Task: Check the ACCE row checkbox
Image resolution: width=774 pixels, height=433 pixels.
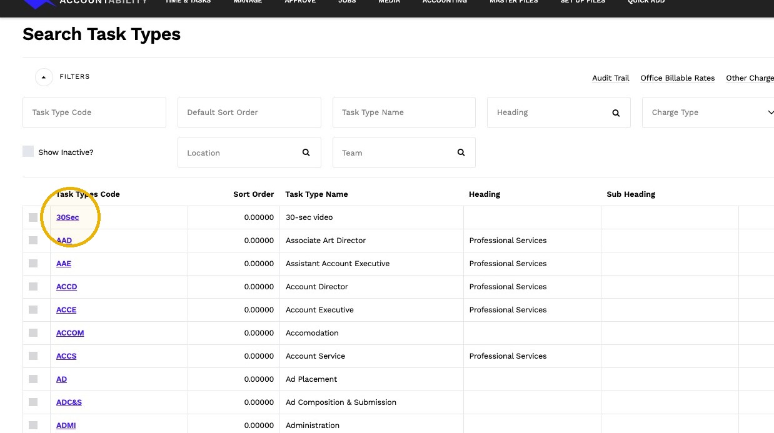Action: [33, 310]
